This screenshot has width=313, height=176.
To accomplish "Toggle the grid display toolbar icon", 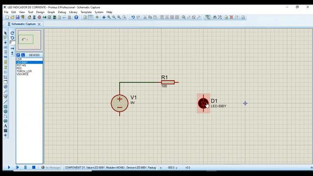I will click(x=90, y=18).
